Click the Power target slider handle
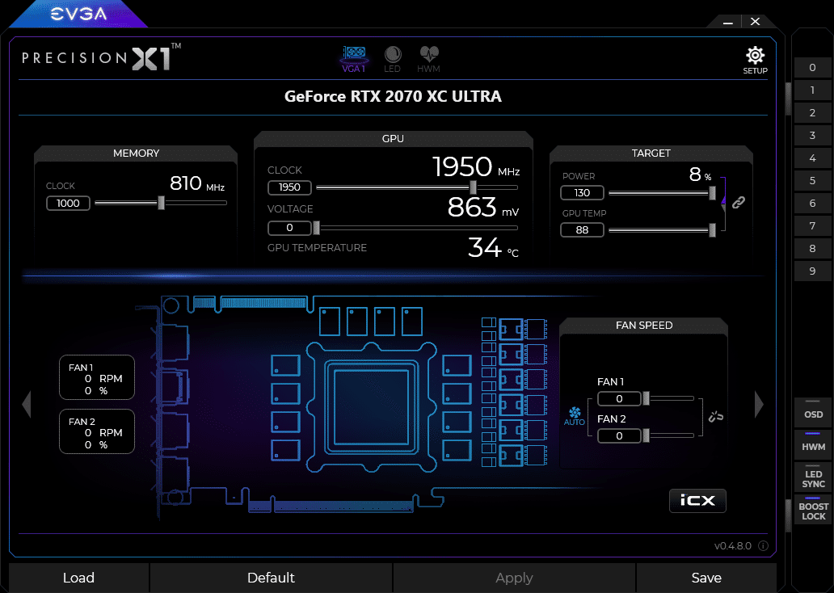This screenshot has height=593, width=834. click(x=712, y=192)
